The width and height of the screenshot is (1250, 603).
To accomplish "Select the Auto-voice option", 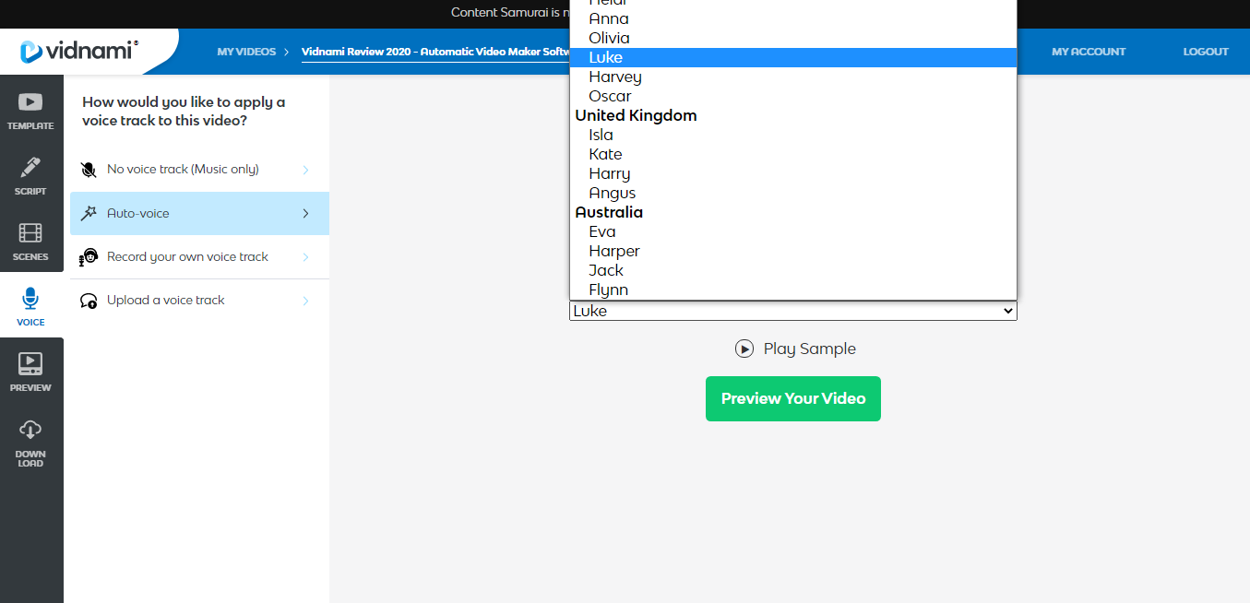I will coord(138,214).
